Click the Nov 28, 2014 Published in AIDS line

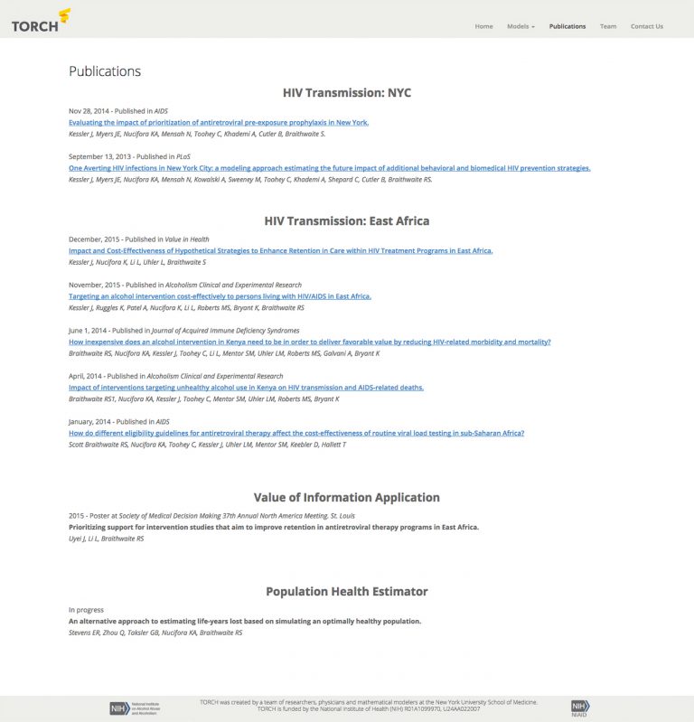pos(117,111)
